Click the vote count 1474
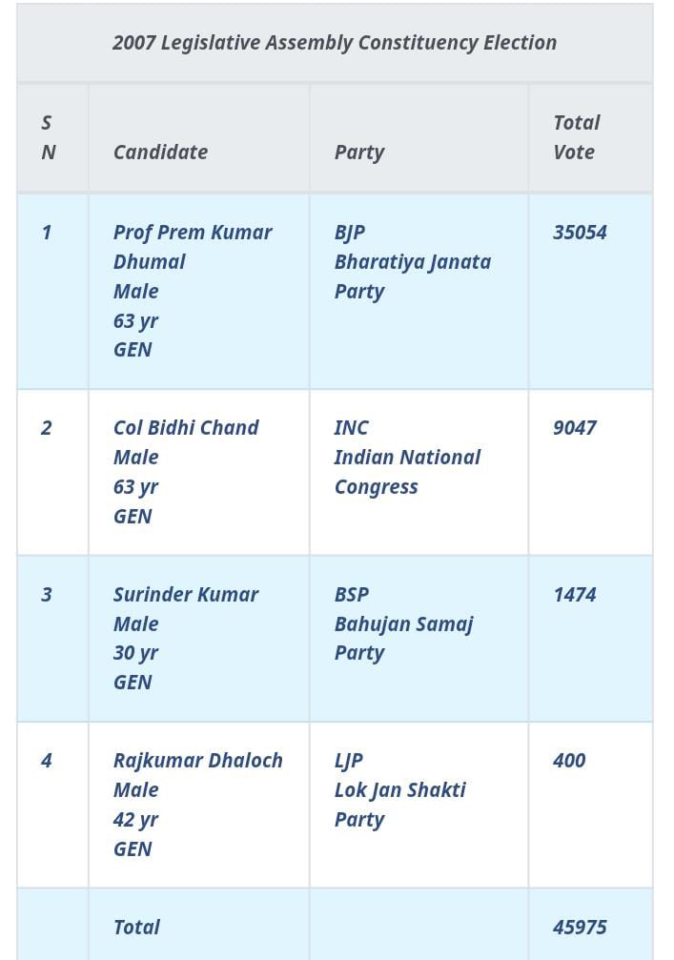 (575, 595)
